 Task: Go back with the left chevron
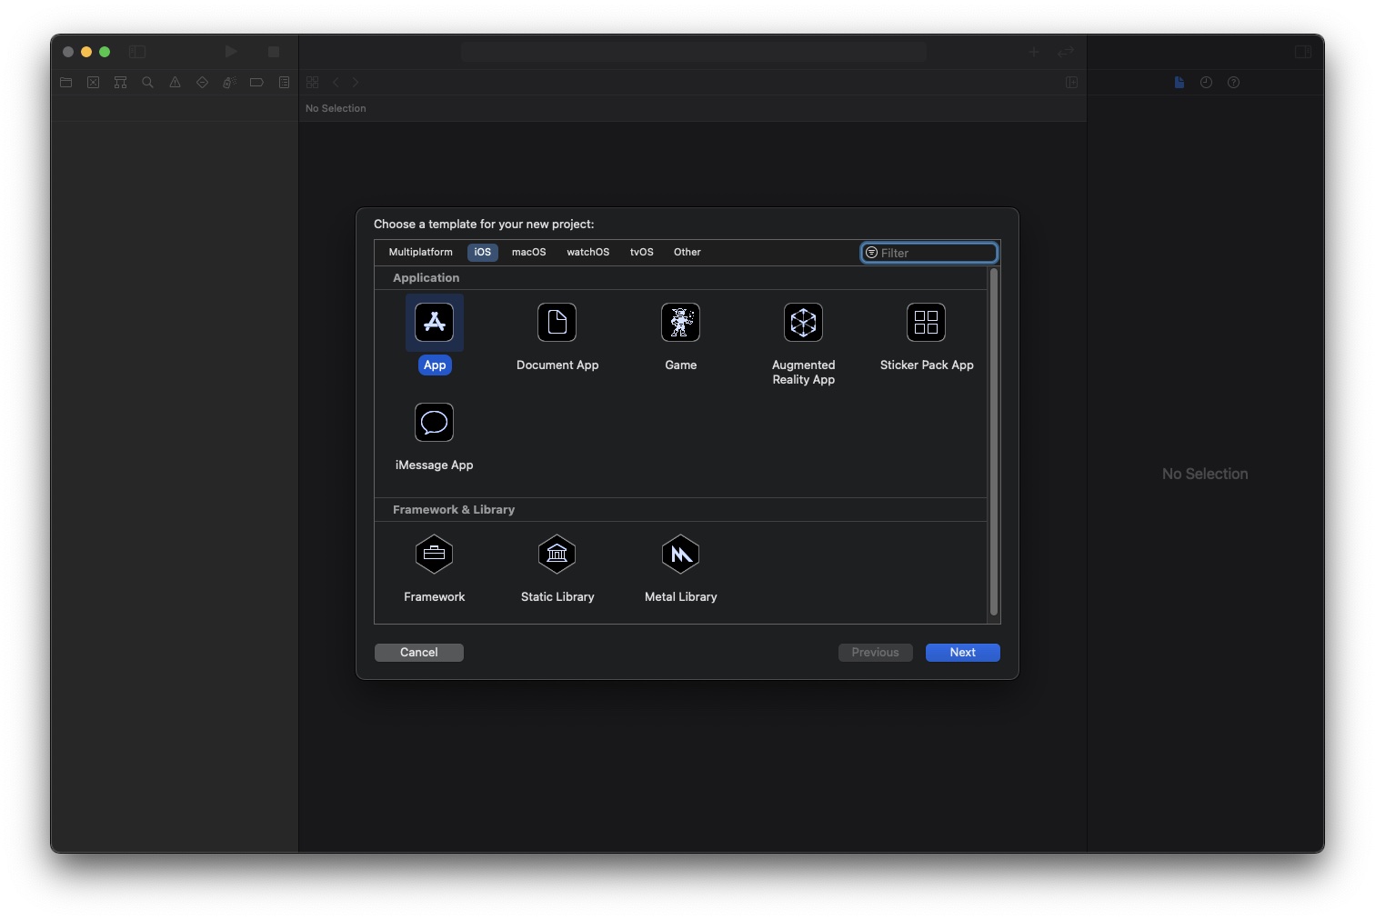click(x=336, y=82)
